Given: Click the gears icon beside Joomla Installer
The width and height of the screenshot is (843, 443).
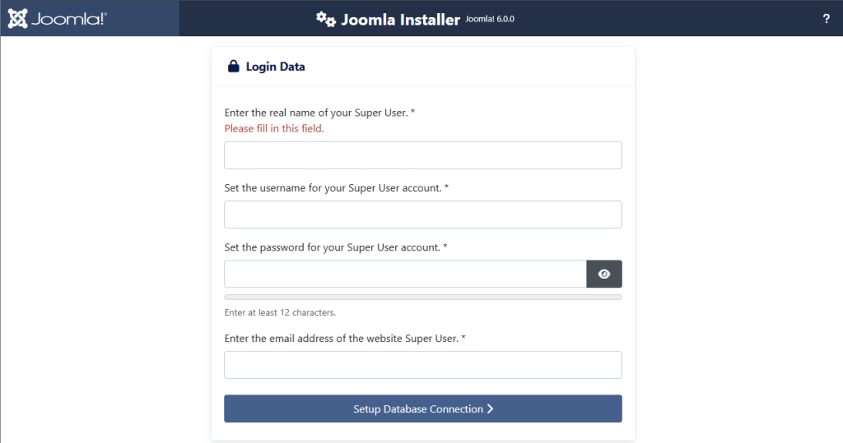Looking at the screenshot, I should point(326,19).
